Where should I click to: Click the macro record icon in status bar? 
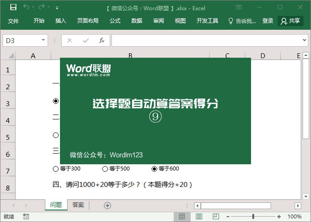[26, 217]
